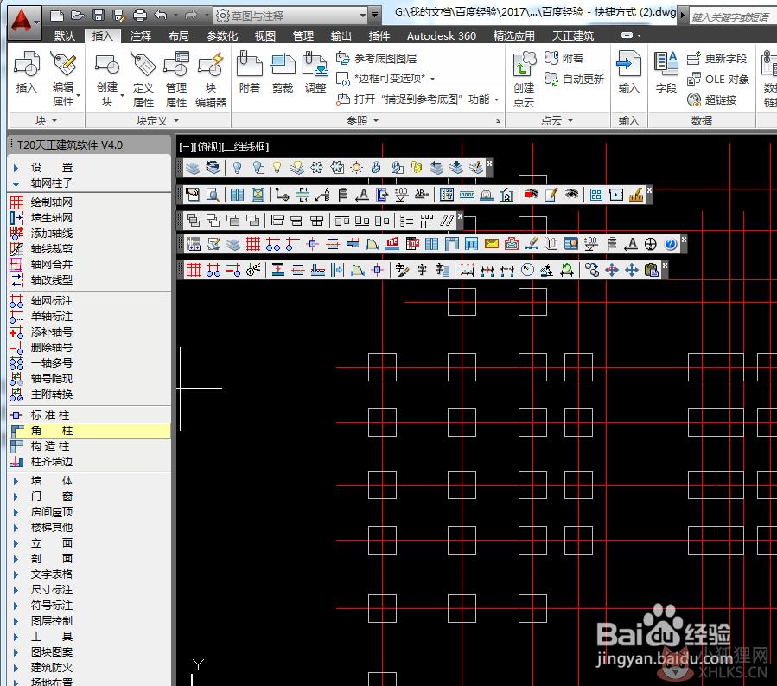Click the red grid icon in bottom toolbar
This screenshot has width=777, height=686.
[x=194, y=270]
